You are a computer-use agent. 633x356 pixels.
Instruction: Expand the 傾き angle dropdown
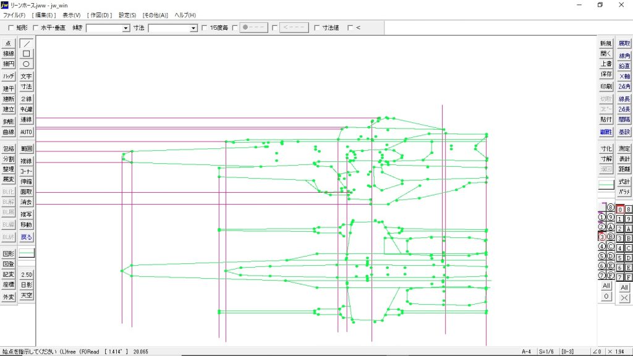(126, 28)
